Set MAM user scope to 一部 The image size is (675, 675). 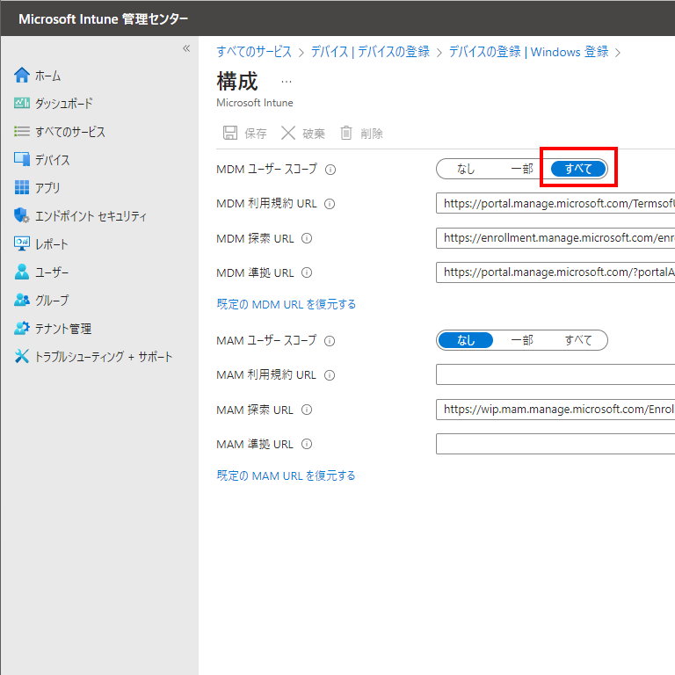click(x=522, y=340)
